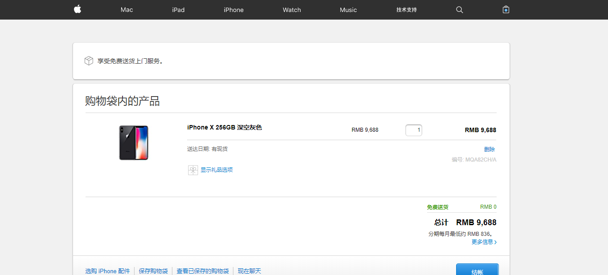Viewport: 608px width, 275px height.
Task: Show gift options via 显示礼品选项
Action: point(216,170)
